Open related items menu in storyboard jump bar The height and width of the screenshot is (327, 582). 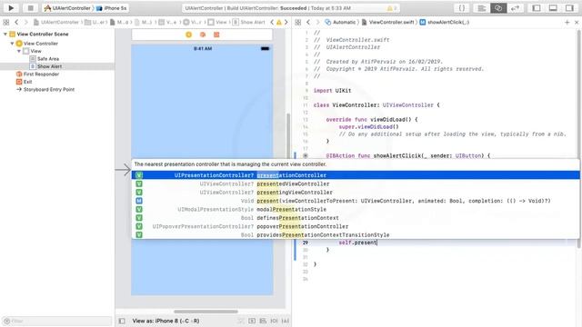coord(6,22)
